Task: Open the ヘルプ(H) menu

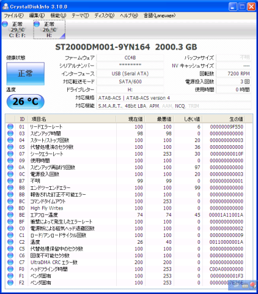Action: (129, 15)
